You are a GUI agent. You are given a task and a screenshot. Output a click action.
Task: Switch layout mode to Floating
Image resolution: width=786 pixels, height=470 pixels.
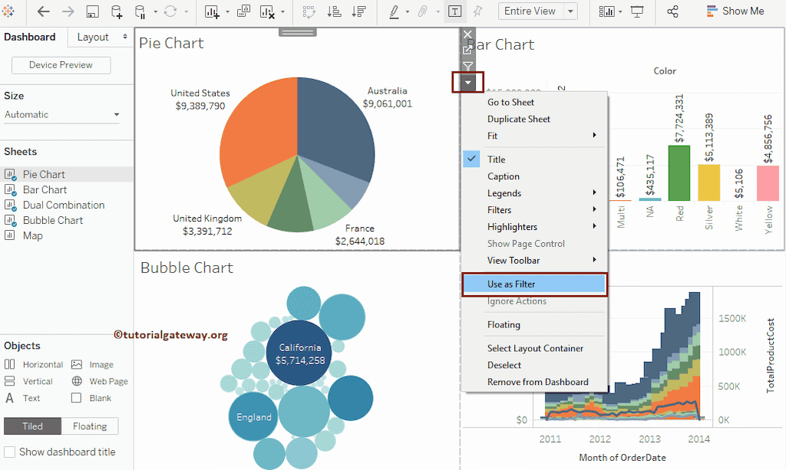click(90, 426)
